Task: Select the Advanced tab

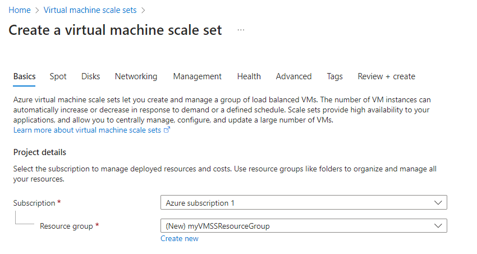Action: pos(293,76)
